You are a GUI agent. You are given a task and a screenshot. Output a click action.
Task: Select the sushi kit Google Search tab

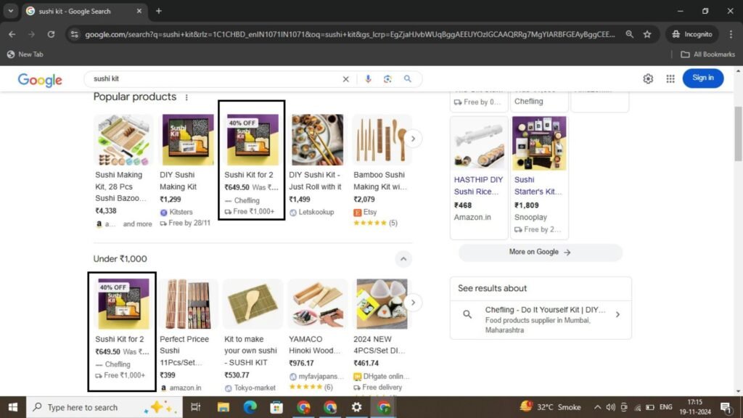(x=80, y=11)
